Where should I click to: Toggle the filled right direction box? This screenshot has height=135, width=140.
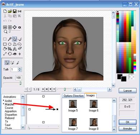57,109
